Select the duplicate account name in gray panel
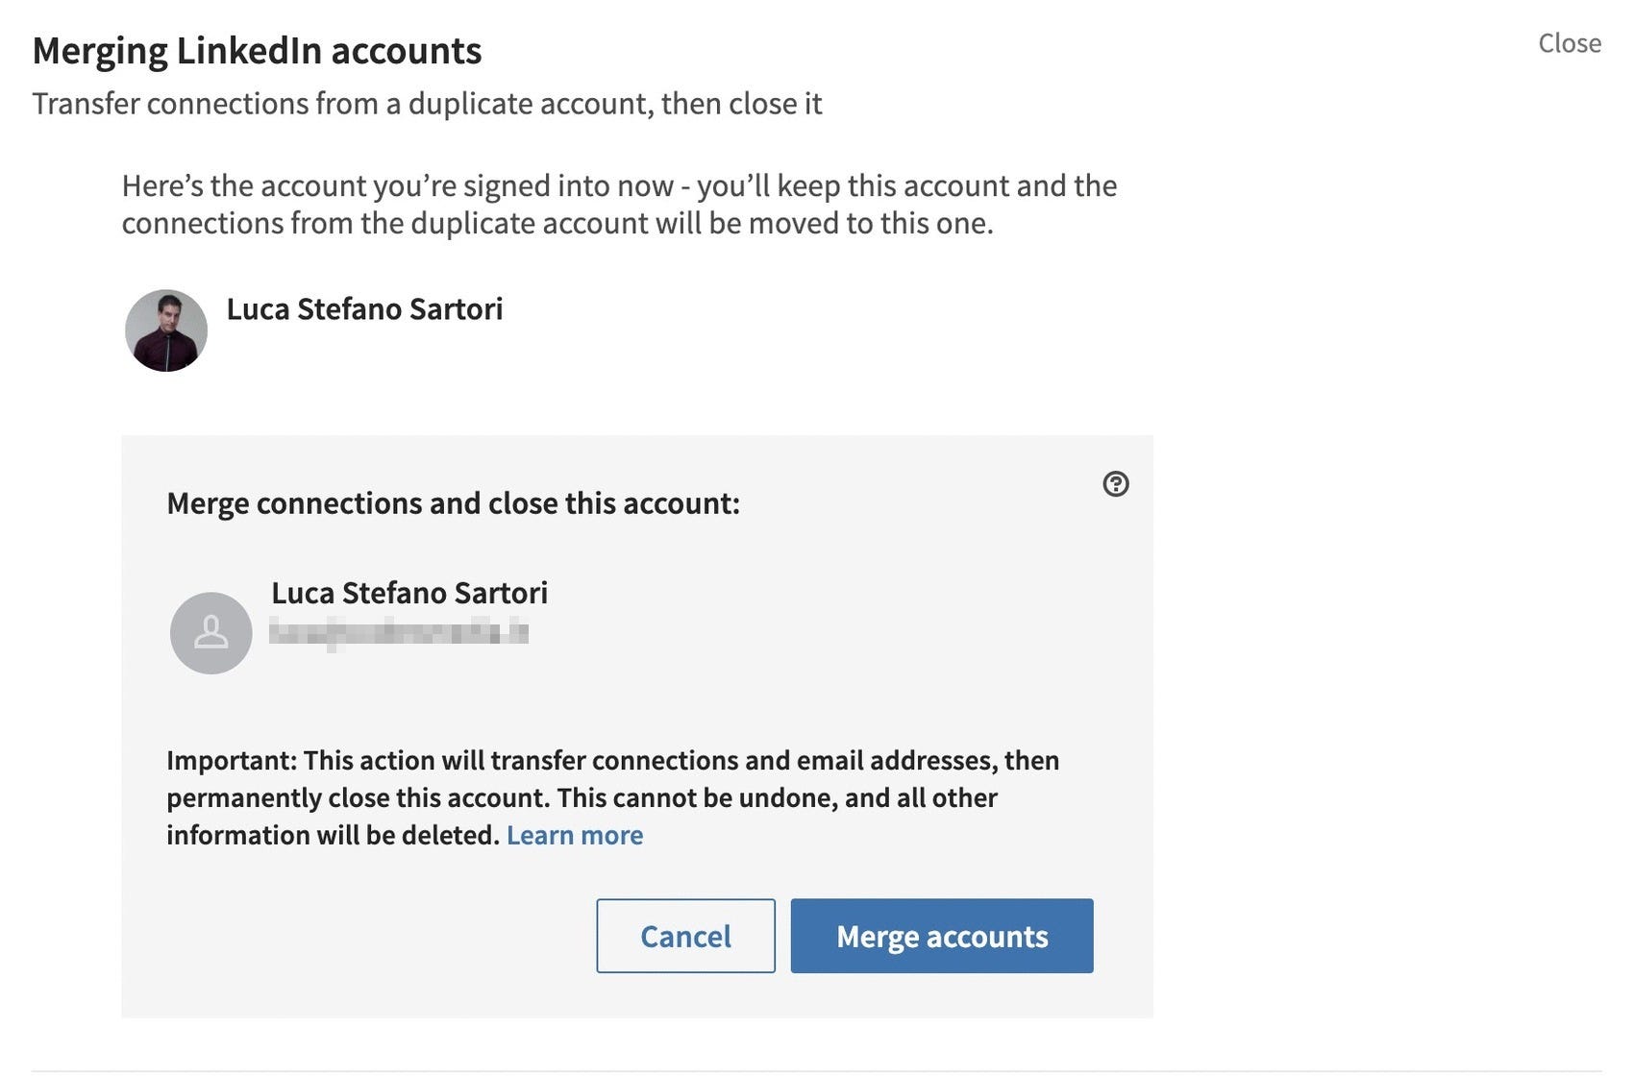 [409, 592]
